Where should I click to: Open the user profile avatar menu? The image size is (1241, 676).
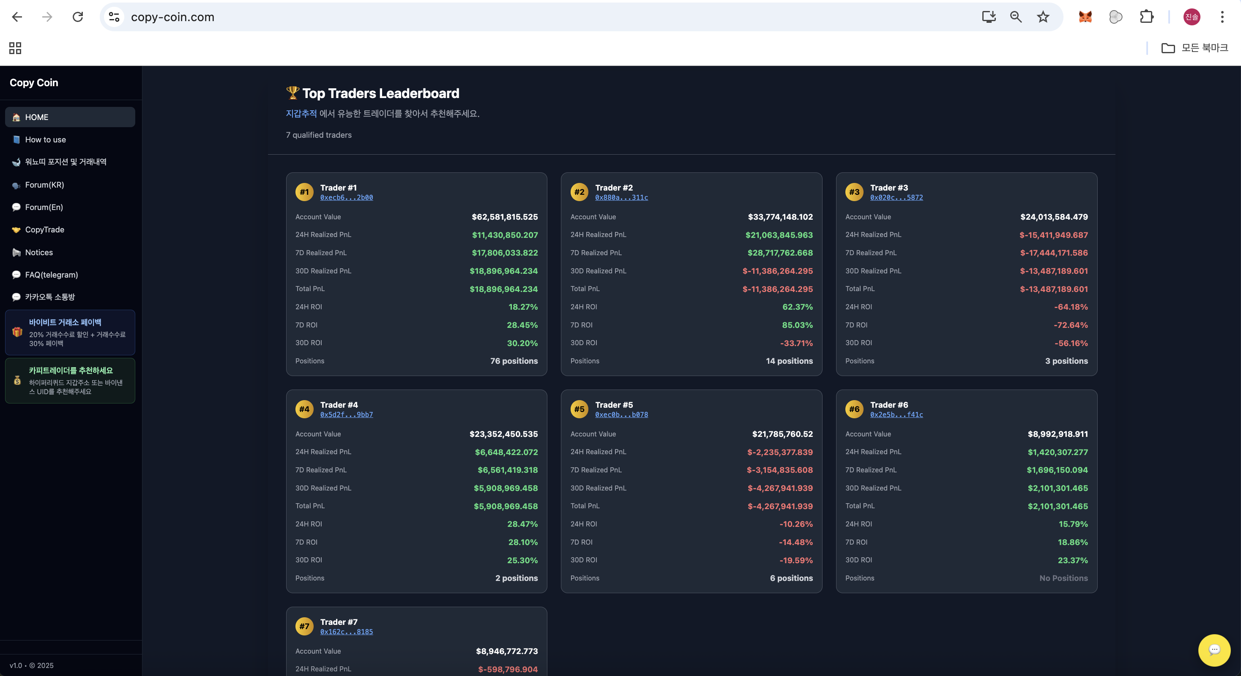1192,17
